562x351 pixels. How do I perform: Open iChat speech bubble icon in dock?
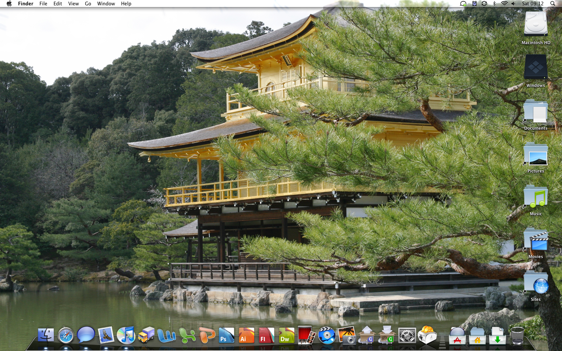point(86,335)
